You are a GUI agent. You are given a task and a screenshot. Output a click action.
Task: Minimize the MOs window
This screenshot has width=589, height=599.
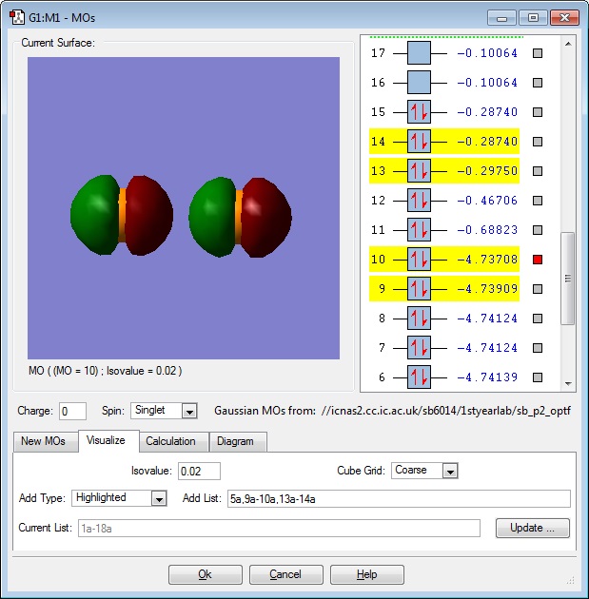click(x=501, y=17)
